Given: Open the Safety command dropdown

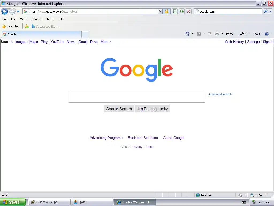Looking at the screenshot, I should [x=244, y=34].
